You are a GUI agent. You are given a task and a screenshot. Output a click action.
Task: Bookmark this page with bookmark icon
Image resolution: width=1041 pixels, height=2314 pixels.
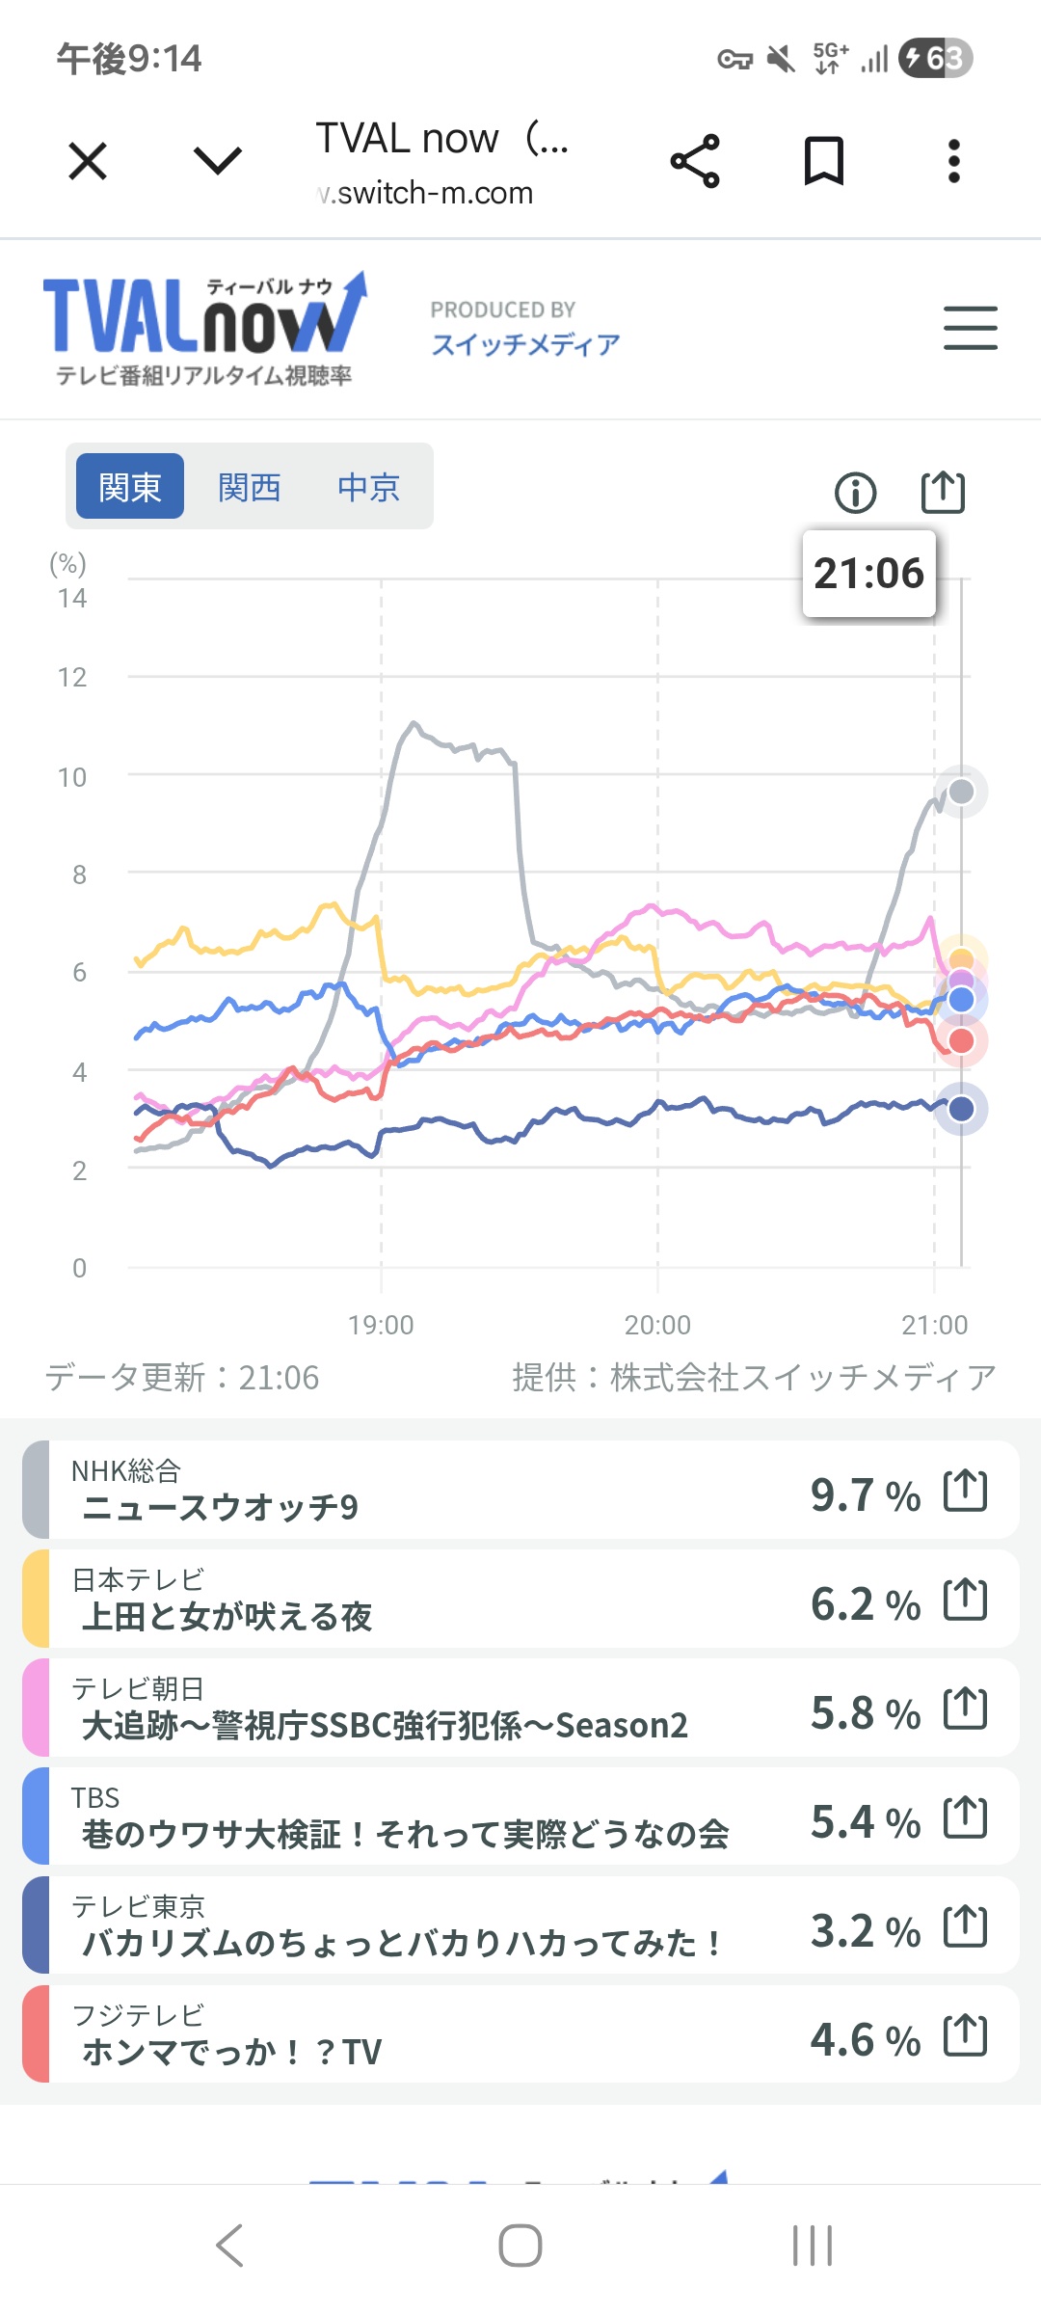coord(824,161)
